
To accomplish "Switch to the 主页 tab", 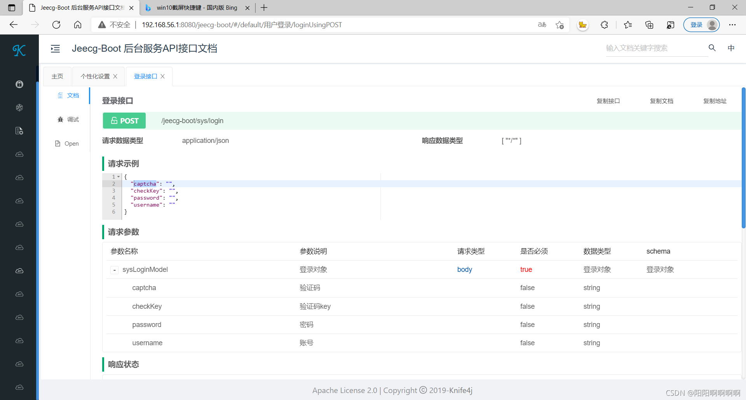I will click(58, 77).
